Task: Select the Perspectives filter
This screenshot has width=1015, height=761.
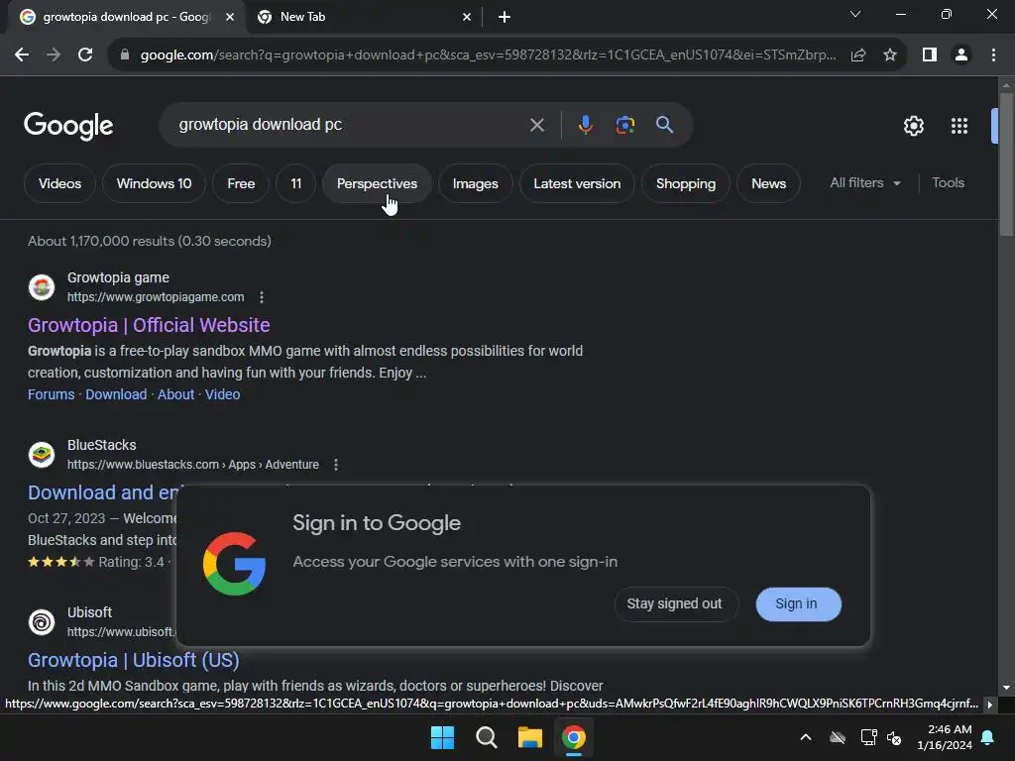Action: pos(377,183)
